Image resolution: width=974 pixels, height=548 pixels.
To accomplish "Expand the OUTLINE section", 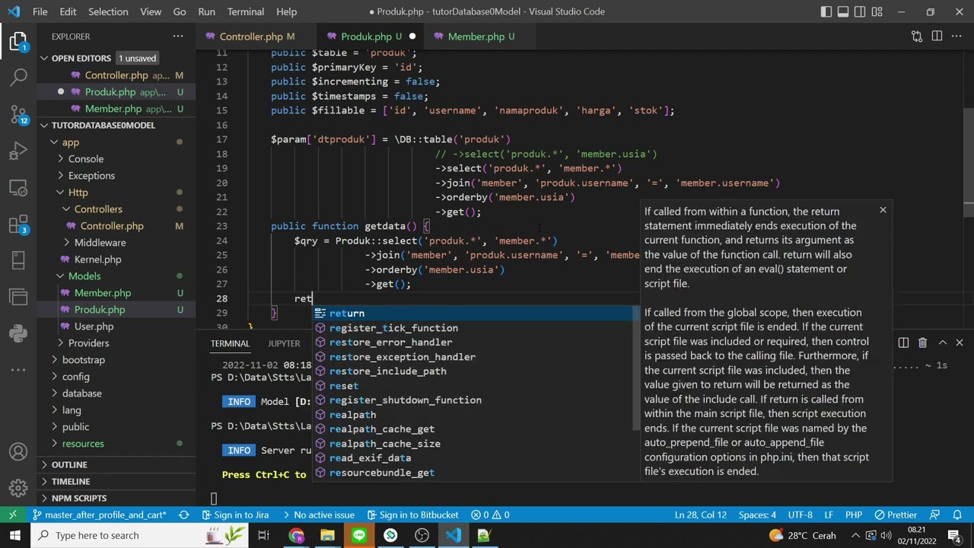I will (69, 464).
